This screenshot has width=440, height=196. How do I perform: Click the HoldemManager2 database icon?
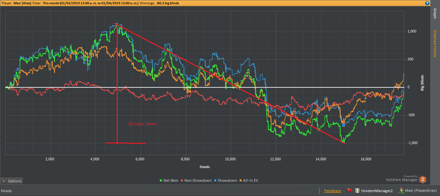[357, 190]
